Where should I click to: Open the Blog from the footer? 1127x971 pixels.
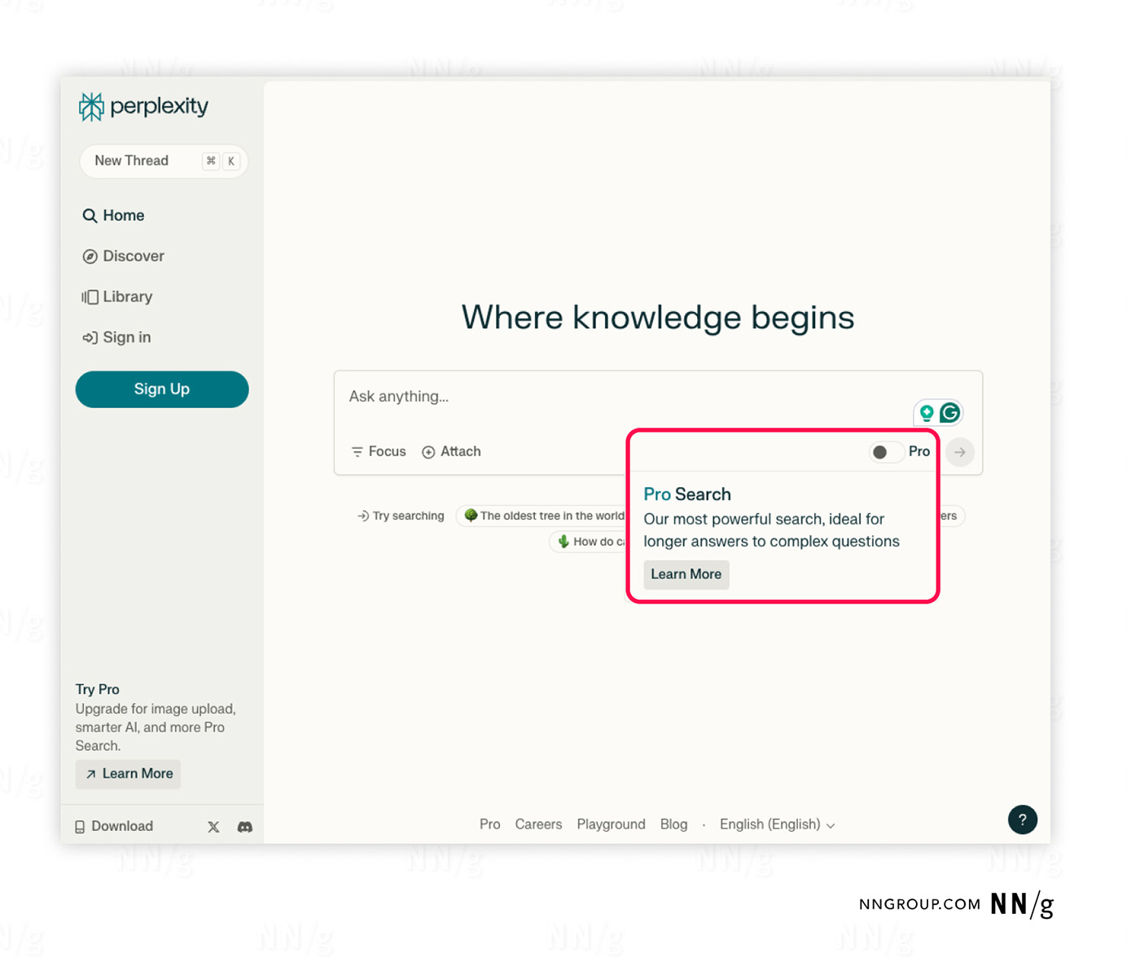(673, 824)
